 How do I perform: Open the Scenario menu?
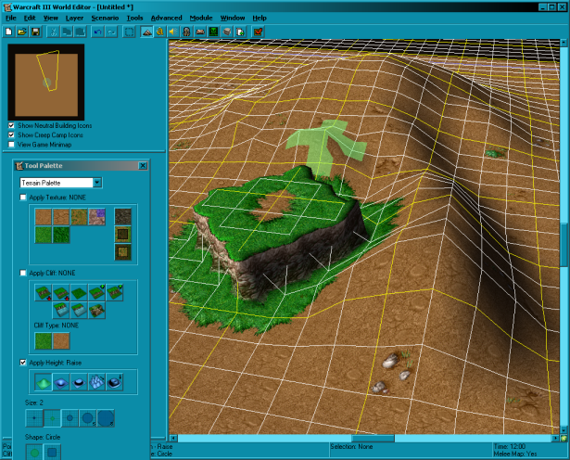(105, 18)
